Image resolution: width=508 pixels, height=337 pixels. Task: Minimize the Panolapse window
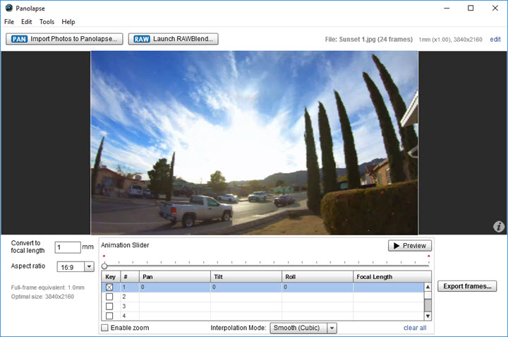[447, 8]
